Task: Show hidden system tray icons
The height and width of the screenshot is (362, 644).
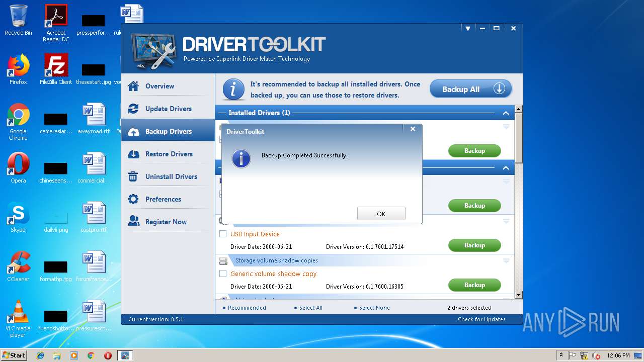Action: (x=561, y=355)
